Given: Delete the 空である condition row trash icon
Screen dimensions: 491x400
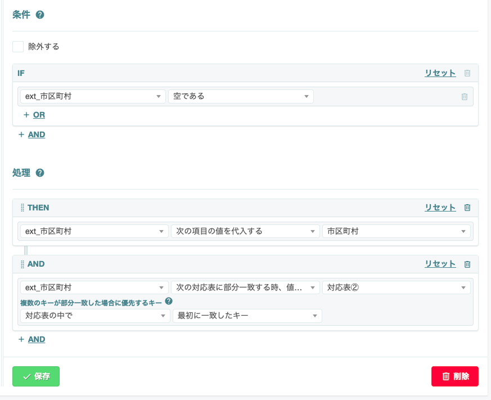Looking at the screenshot, I should 465,97.
